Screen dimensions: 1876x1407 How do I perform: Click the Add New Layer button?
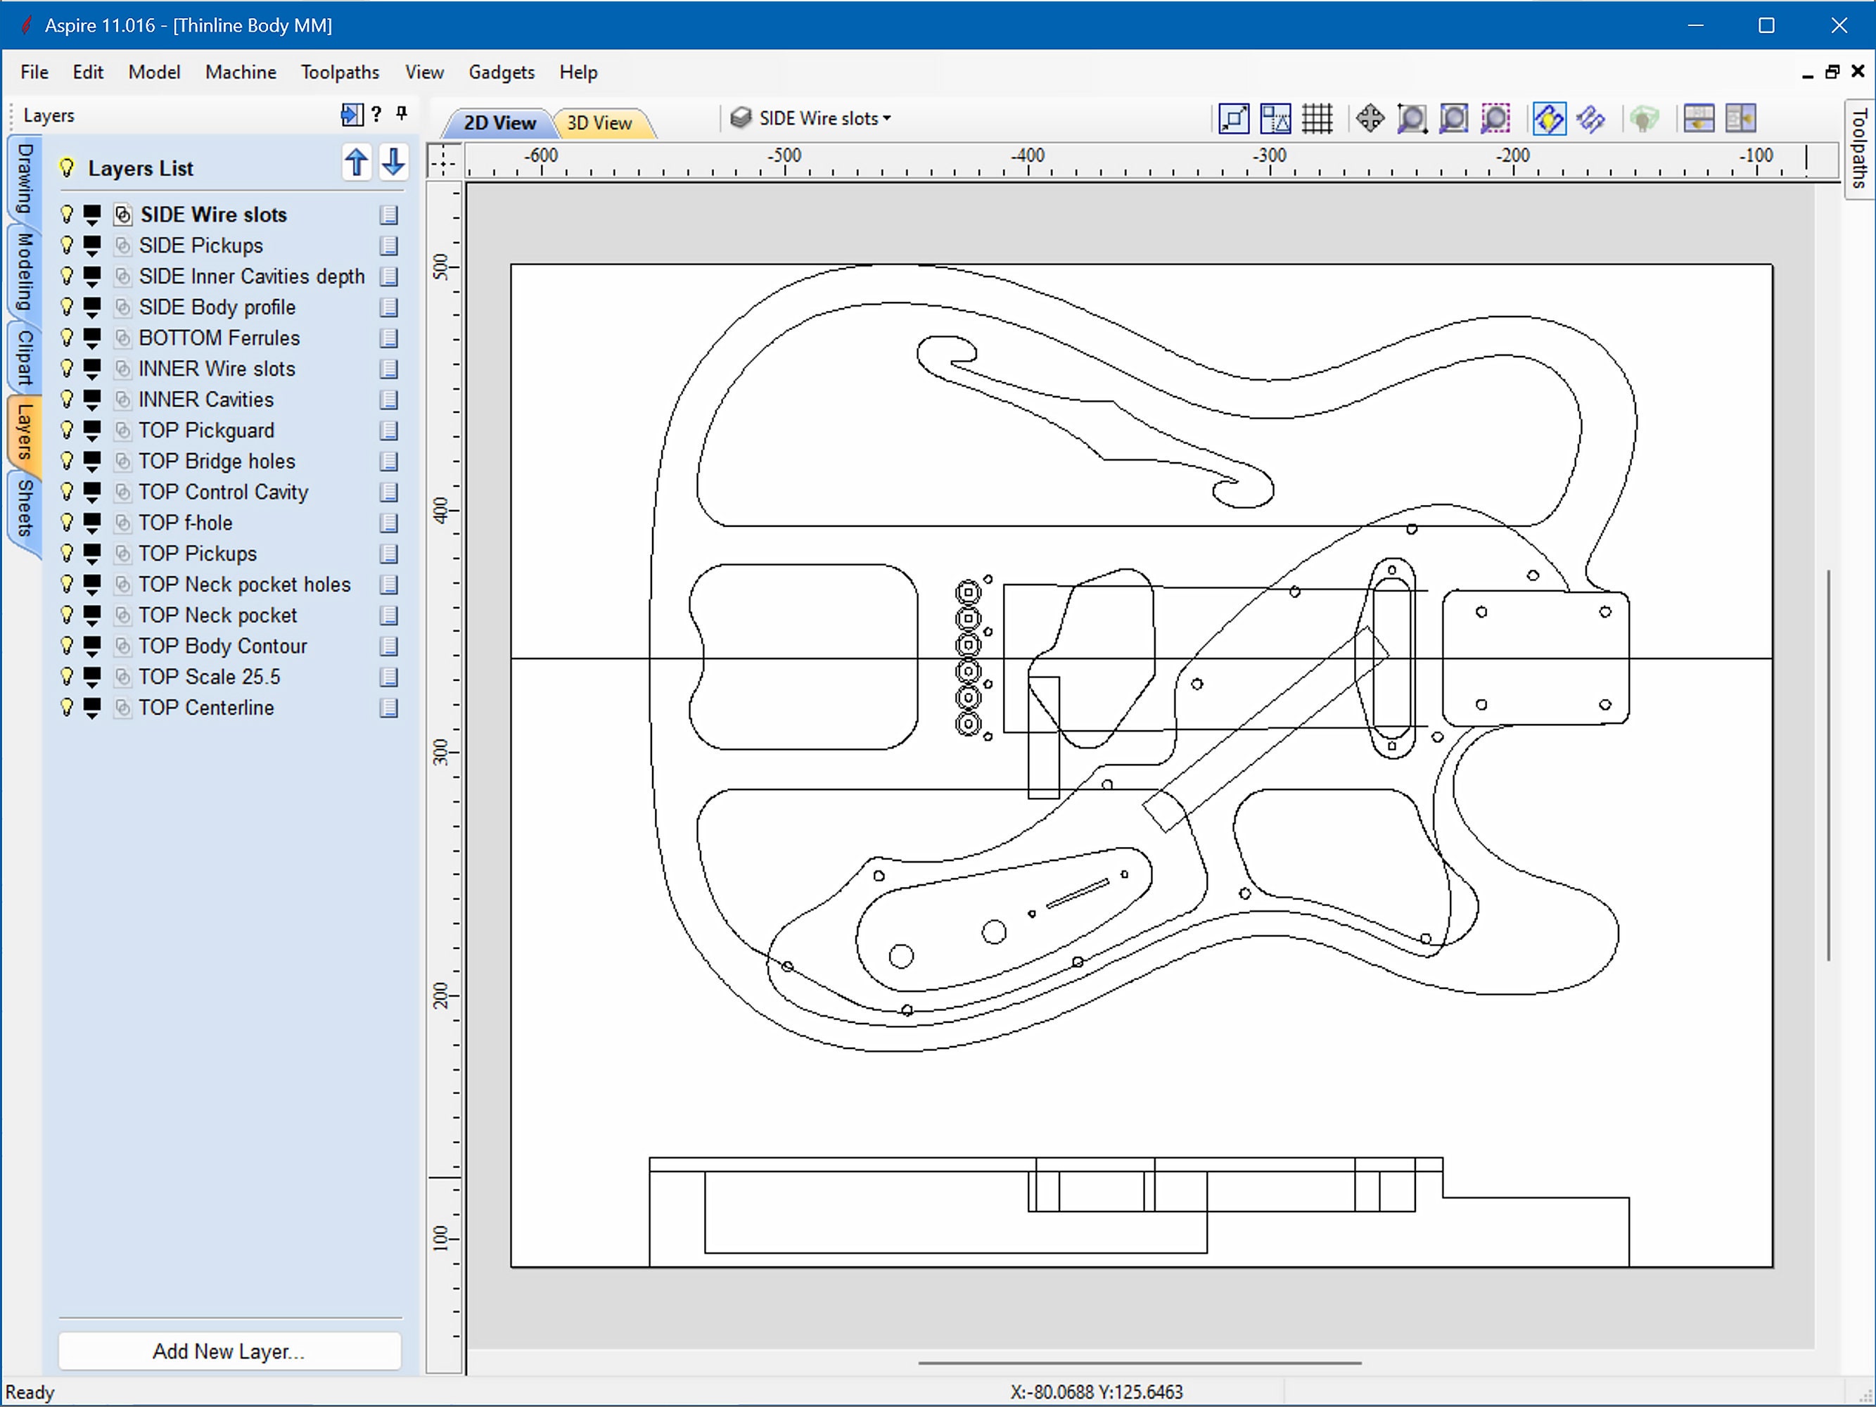coord(229,1351)
